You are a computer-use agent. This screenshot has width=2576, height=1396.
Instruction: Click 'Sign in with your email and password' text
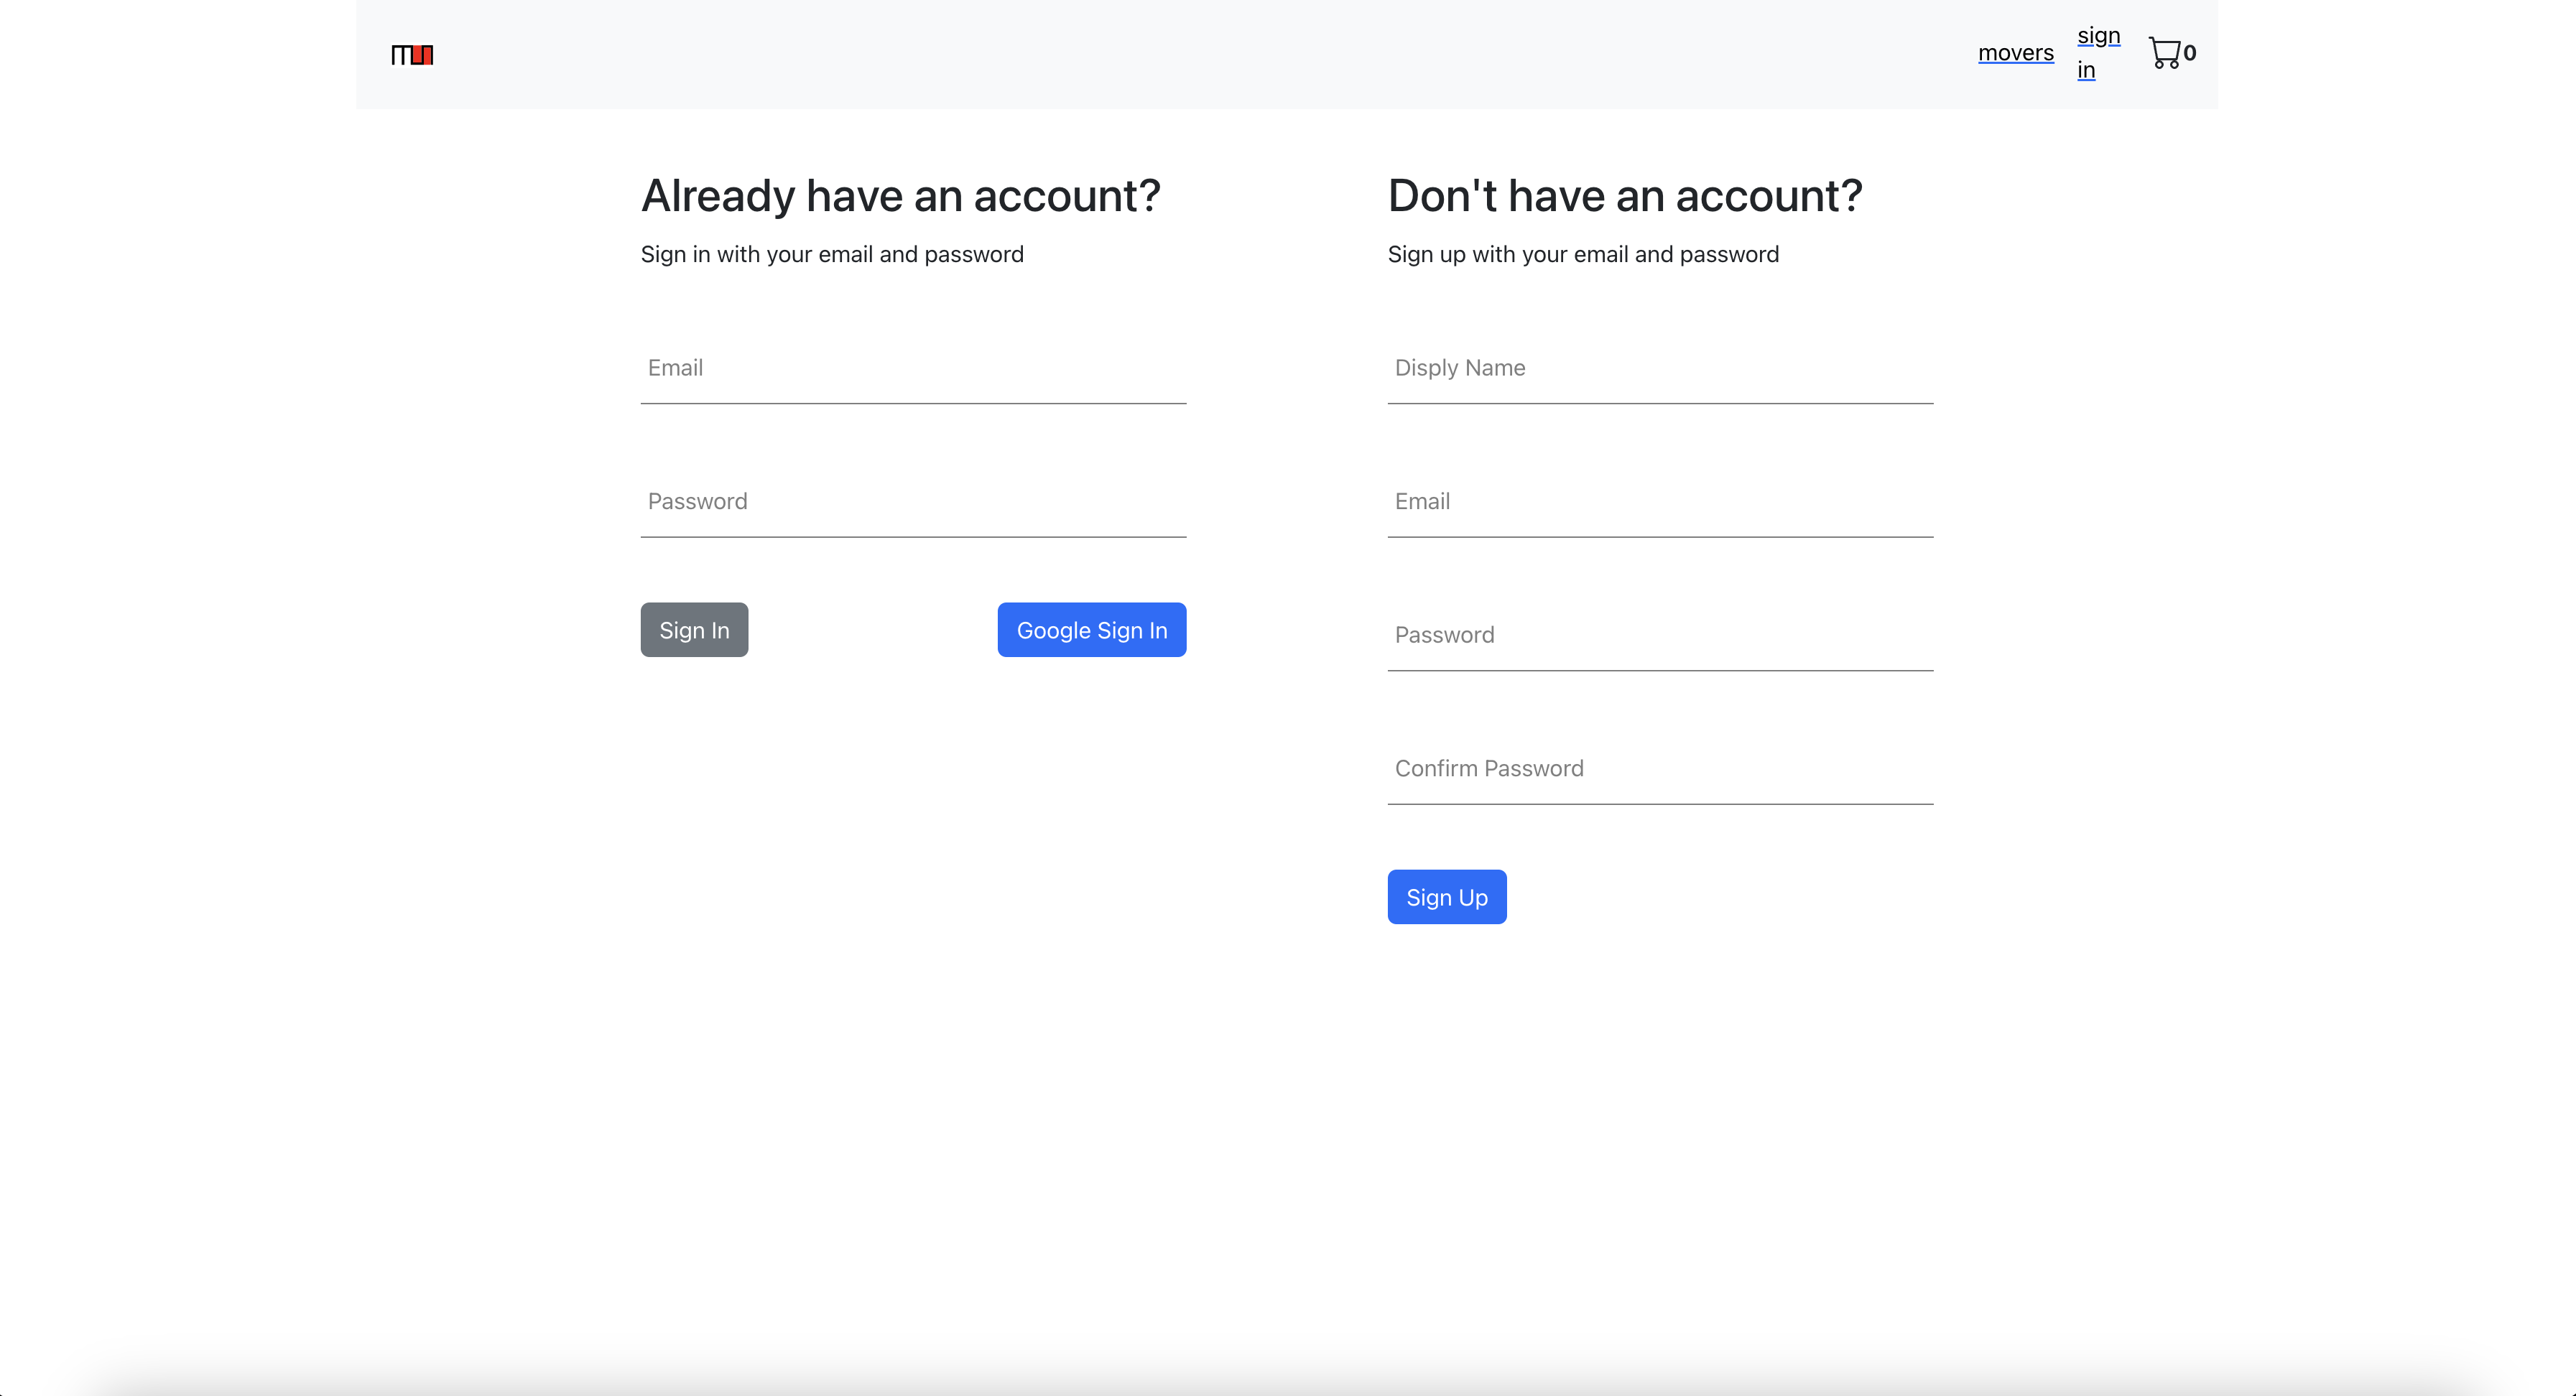pos(832,255)
